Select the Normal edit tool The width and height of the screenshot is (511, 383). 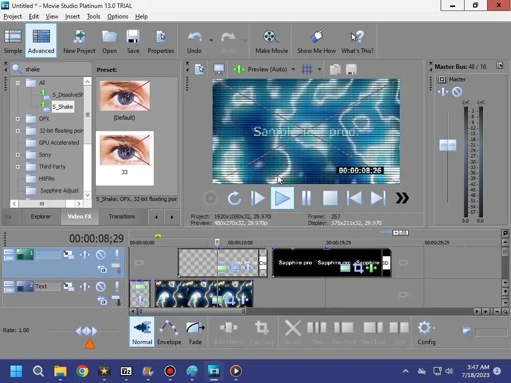click(142, 332)
